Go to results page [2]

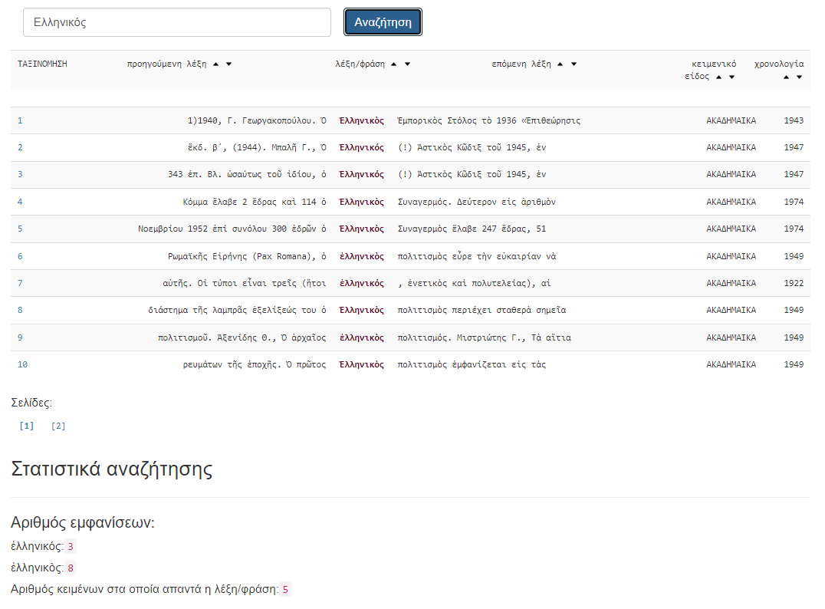58,426
